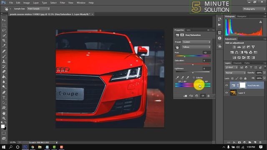Switch to the Info tab
The height and width of the screenshot is (150, 267).
point(188,30)
